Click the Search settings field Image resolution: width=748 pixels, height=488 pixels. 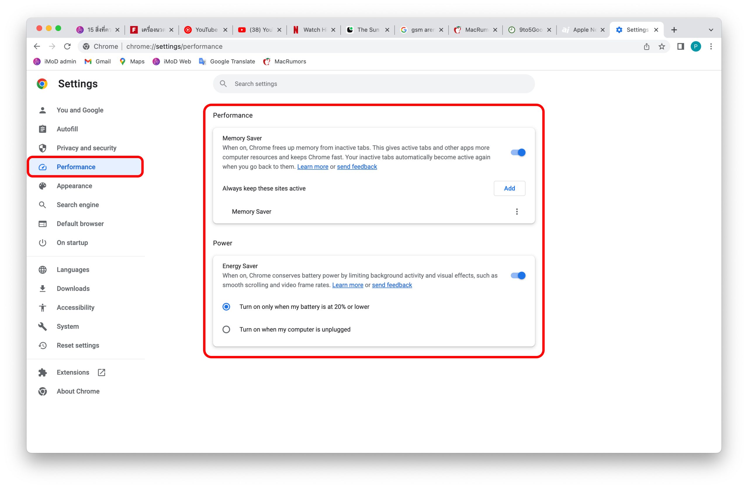pyautogui.click(x=374, y=84)
